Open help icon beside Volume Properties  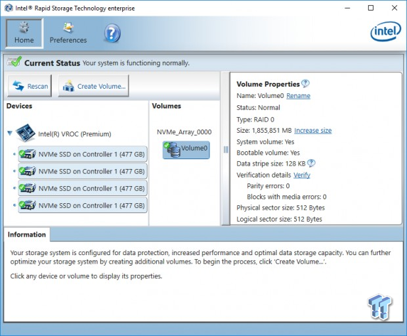pyautogui.click(x=305, y=84)
